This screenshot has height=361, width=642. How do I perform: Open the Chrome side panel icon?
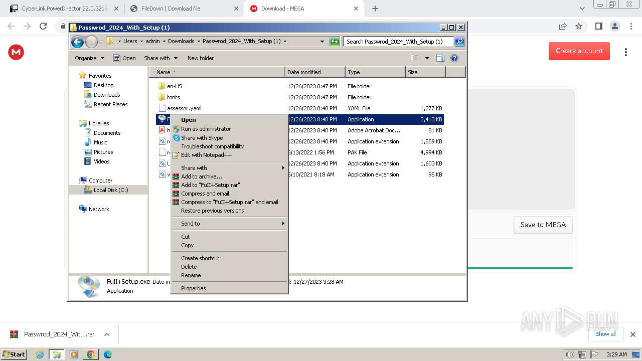[598, 26]
